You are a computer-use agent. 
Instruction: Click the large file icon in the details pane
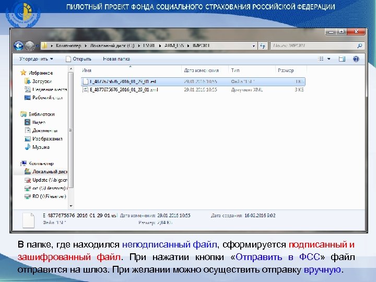28,220
